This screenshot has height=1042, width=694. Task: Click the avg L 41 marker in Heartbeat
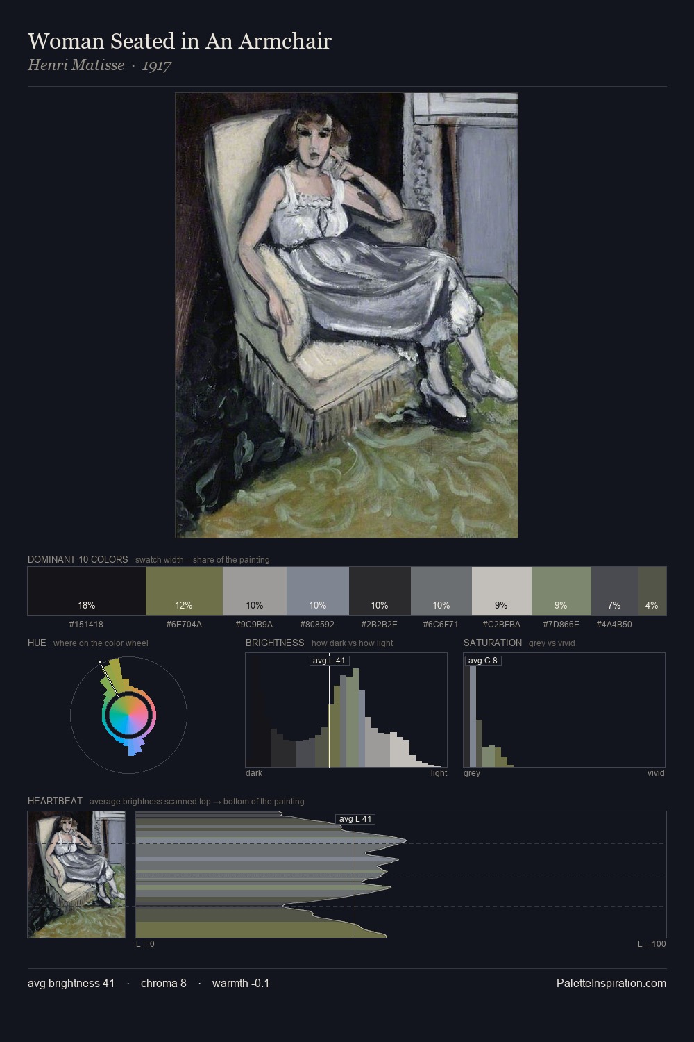tap(355, 819)
